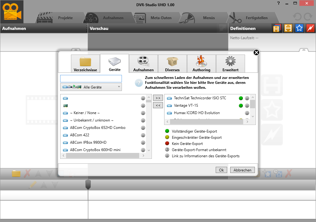The width and height of the screenshot is (316, 222).
Task: Collapse the Definitionen panel chevron
Action: point(304,50)
